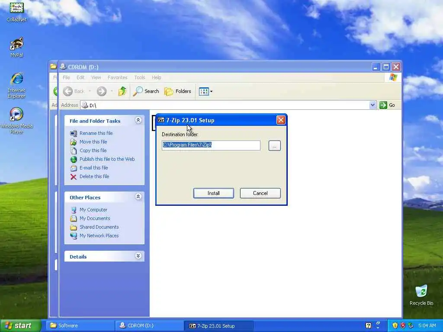Open the CollabNet desktop icon

(17, 11)
